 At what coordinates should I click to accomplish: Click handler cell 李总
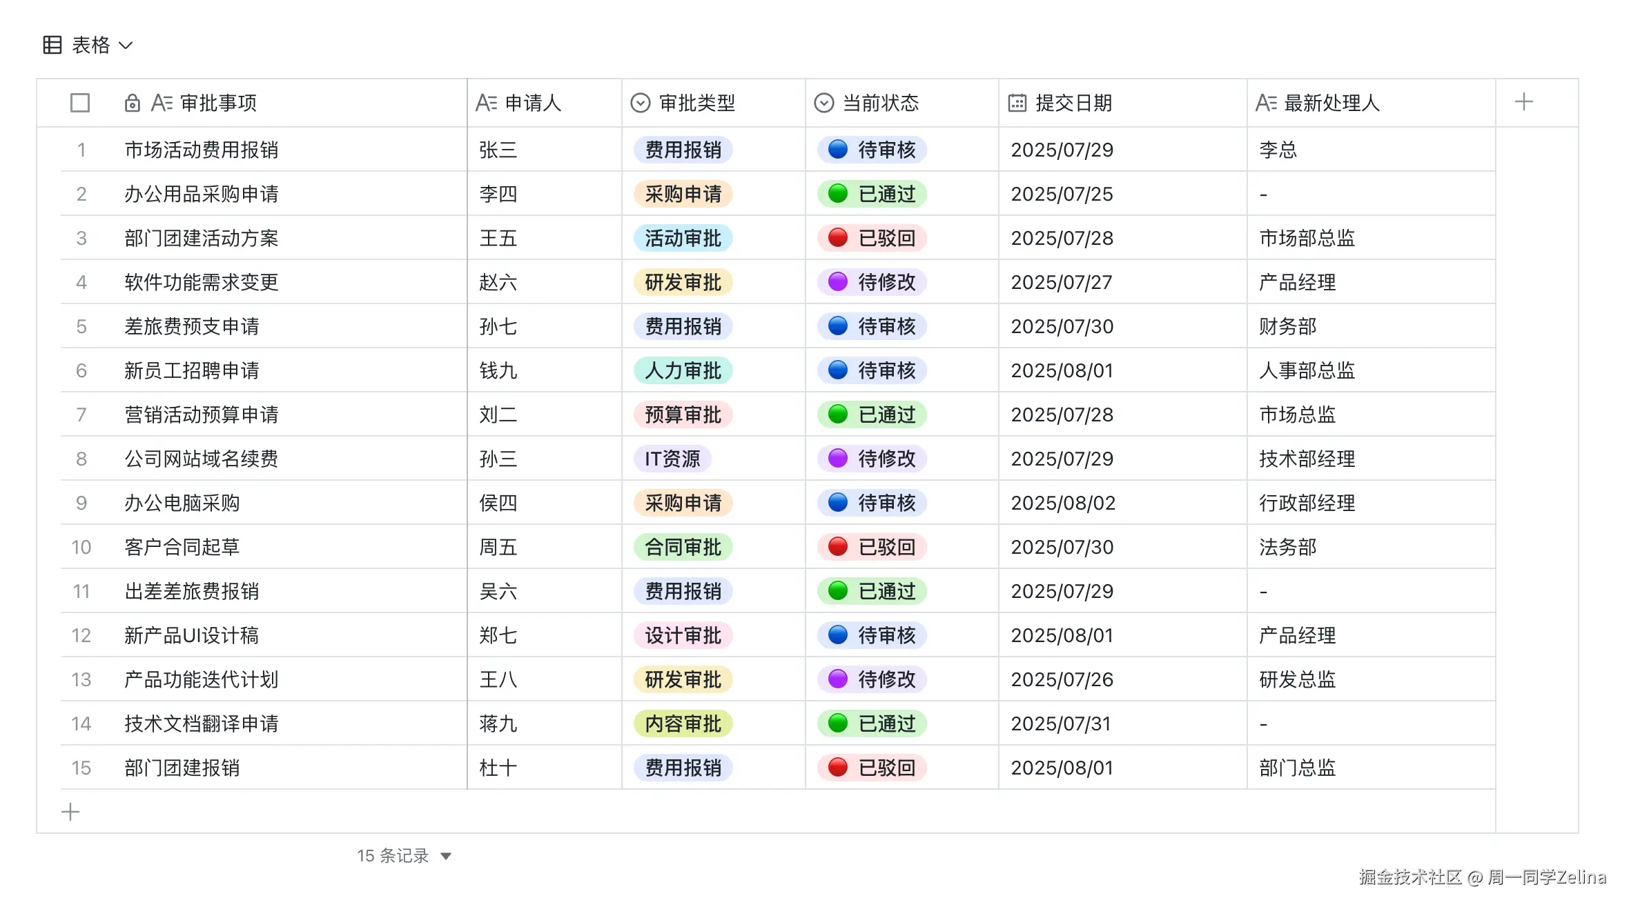pyautogui.click(x=1372, y=150)
